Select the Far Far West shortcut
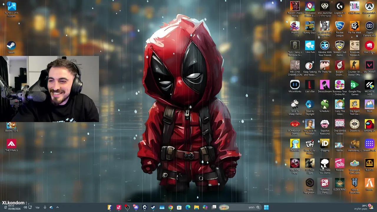Viewport: 377px width, 212px height. [355, 28]
